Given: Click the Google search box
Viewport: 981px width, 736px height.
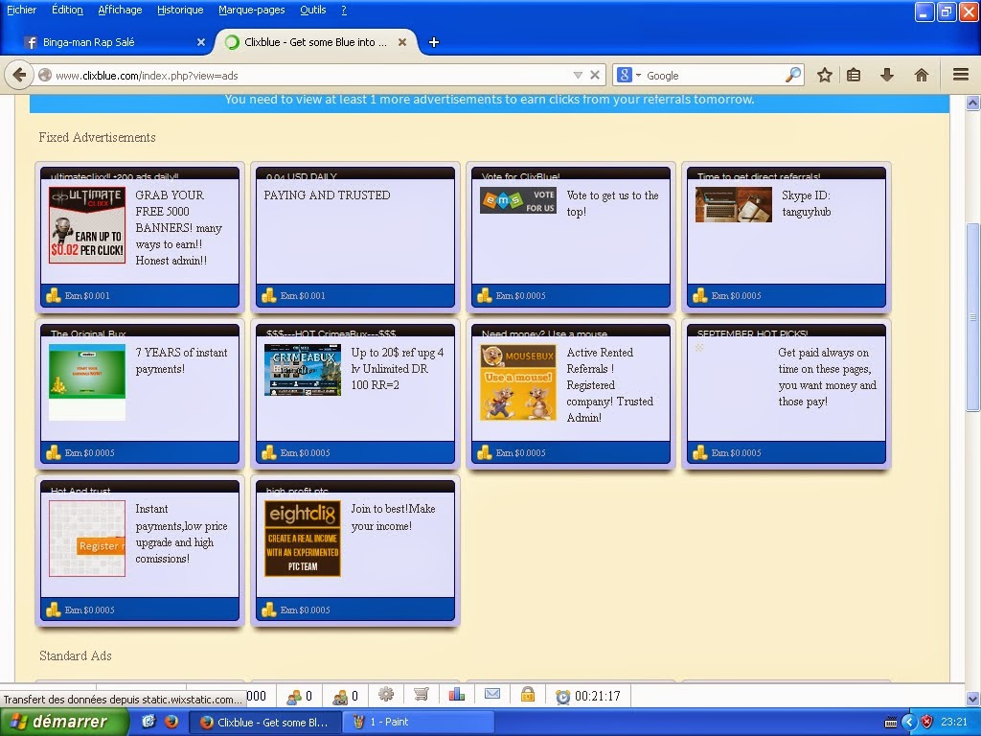Looking at the screenshot, I should coord(713,76).
